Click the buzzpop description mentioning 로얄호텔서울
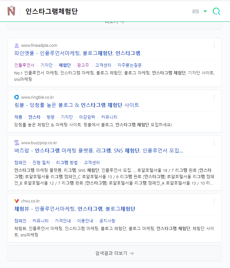 (114, 177)
